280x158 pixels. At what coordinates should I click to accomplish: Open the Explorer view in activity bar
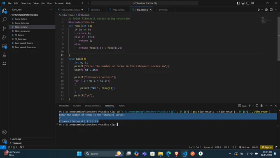click(4, 11)
